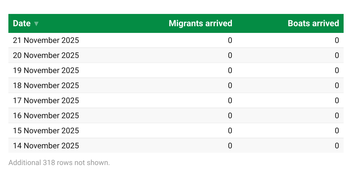Click the 16 November 2025 row date
Screen dimensions: 352x184
click(x=46, y=116)
